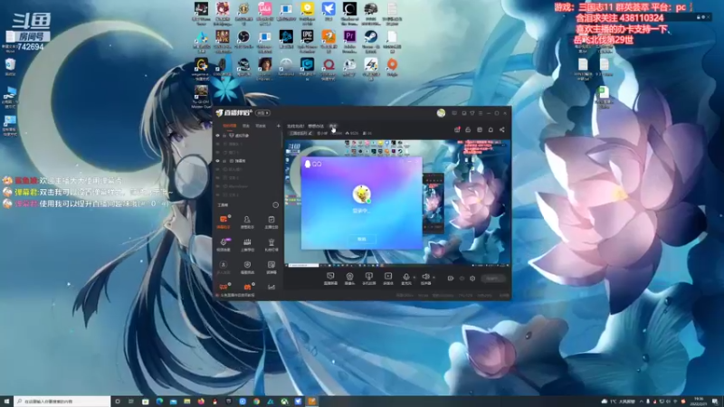
Task: Show the last source in the source list
Action: [x=218, y=194]
